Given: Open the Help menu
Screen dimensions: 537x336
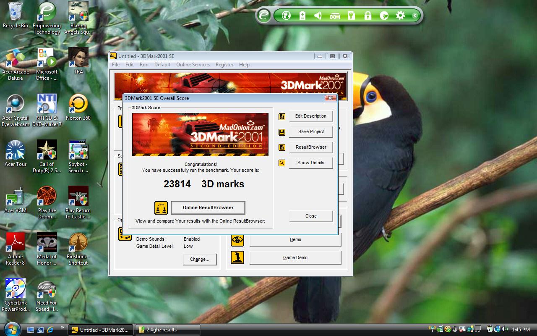Looking at the screenshot, I should pos(244,65).
